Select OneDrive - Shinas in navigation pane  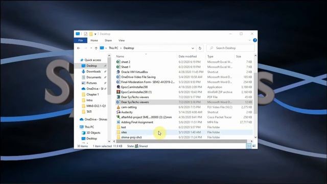point(96,119)
